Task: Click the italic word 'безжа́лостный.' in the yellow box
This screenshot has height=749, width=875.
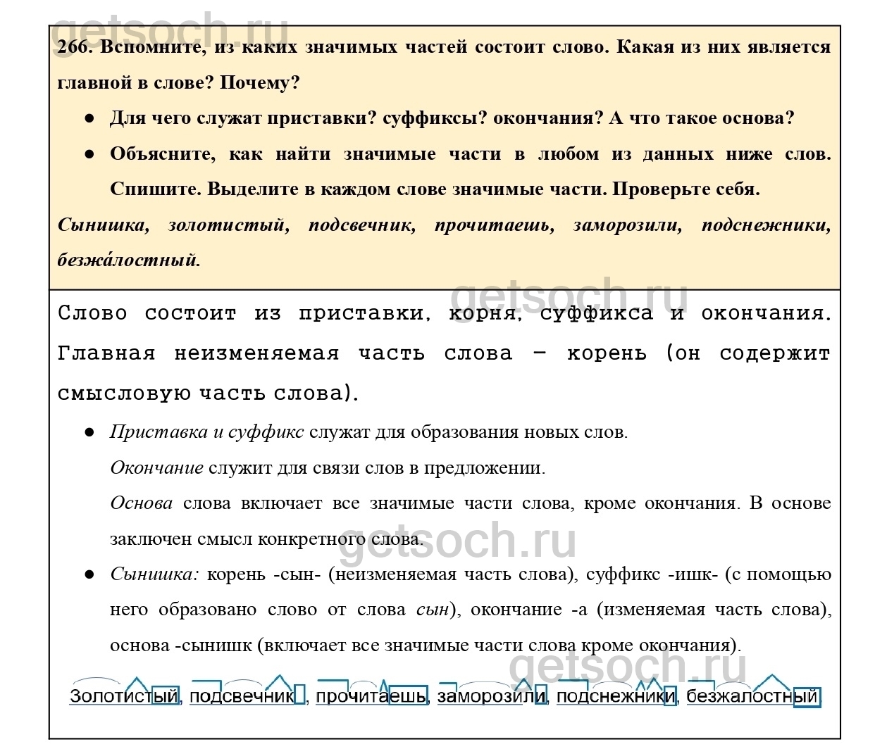Action: (128, 260)
